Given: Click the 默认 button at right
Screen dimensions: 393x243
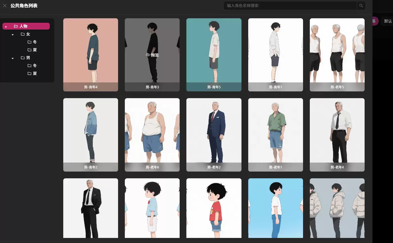Looking at the screenshot, I should pyautogui.click(x=388, y=21).
